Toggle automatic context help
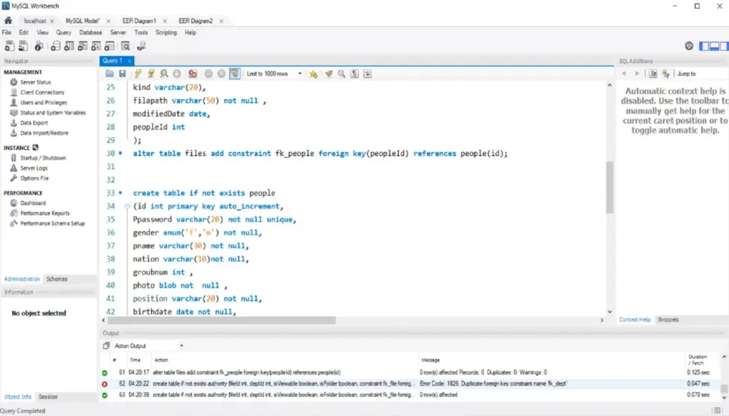The image size is (729, 416). tap(666, 74)
